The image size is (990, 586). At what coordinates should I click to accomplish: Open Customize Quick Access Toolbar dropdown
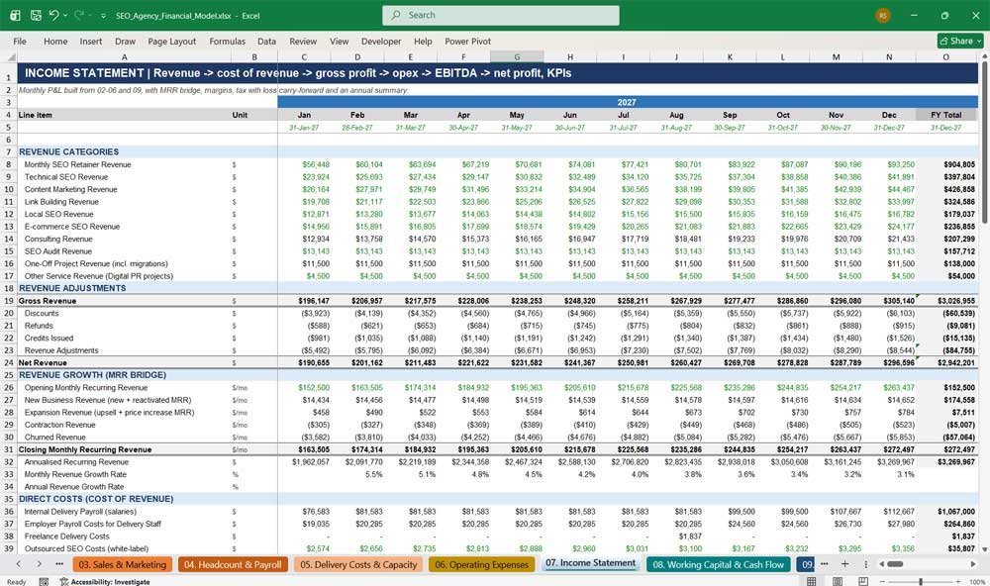click(103, 16)
